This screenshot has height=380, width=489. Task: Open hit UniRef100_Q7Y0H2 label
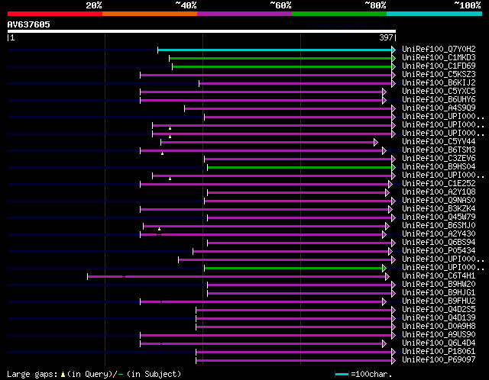tap(439, 49)
